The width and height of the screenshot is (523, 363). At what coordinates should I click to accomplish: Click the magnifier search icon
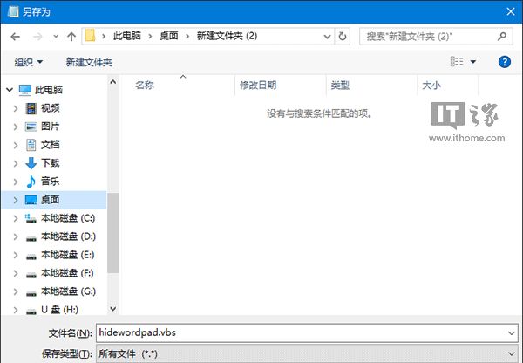502,36
